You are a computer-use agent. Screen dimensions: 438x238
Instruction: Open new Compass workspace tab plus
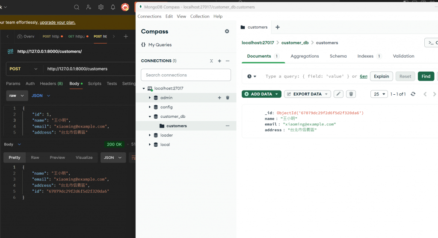pyautogui.click(x=277, y=27)
